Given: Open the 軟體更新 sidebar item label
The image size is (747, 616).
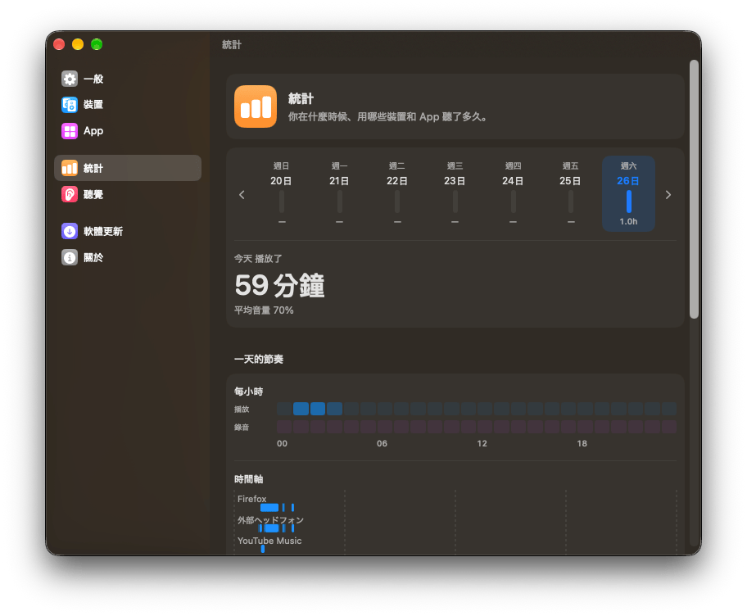Looking at the screenshot, I should tap(103, 231).
